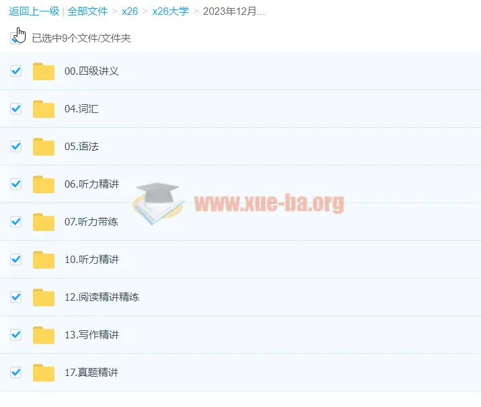Open folder name 04.词汇

(x=81, y=109)
